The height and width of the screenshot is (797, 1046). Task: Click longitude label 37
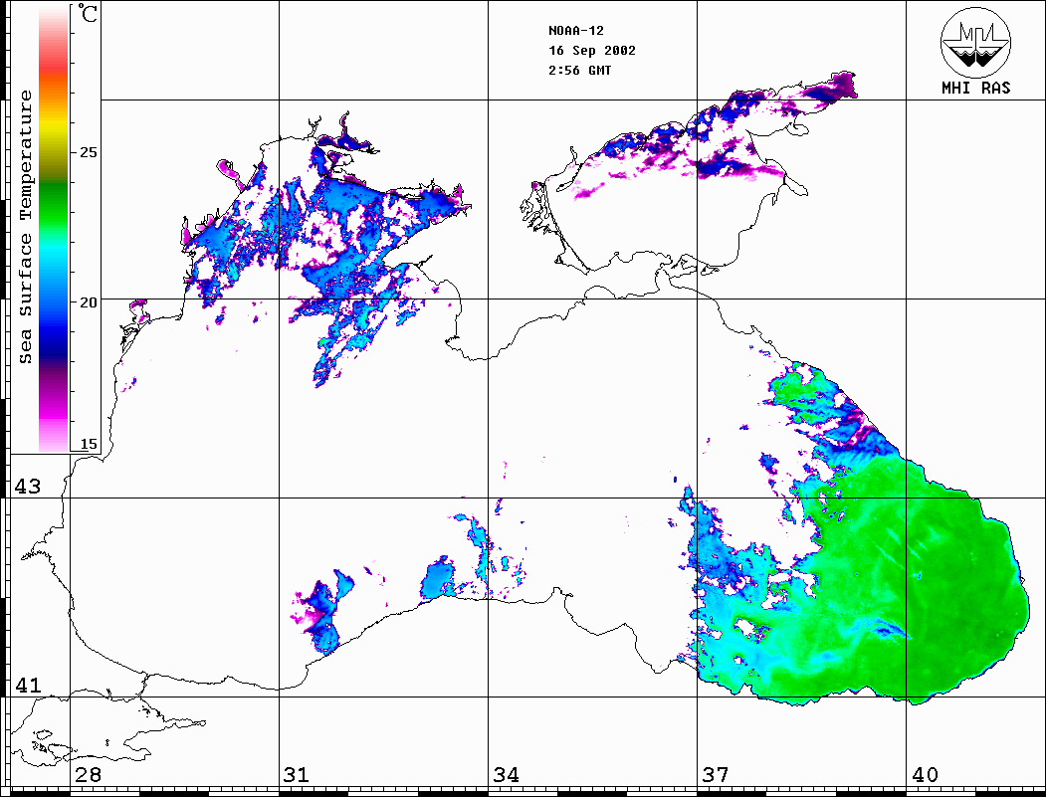pos(716,775)
